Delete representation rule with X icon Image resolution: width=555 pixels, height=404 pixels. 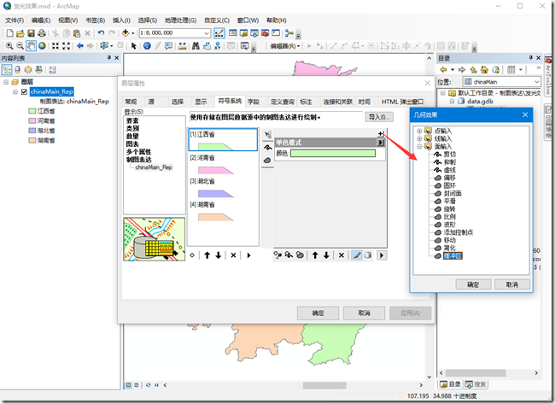coord(233,255)
